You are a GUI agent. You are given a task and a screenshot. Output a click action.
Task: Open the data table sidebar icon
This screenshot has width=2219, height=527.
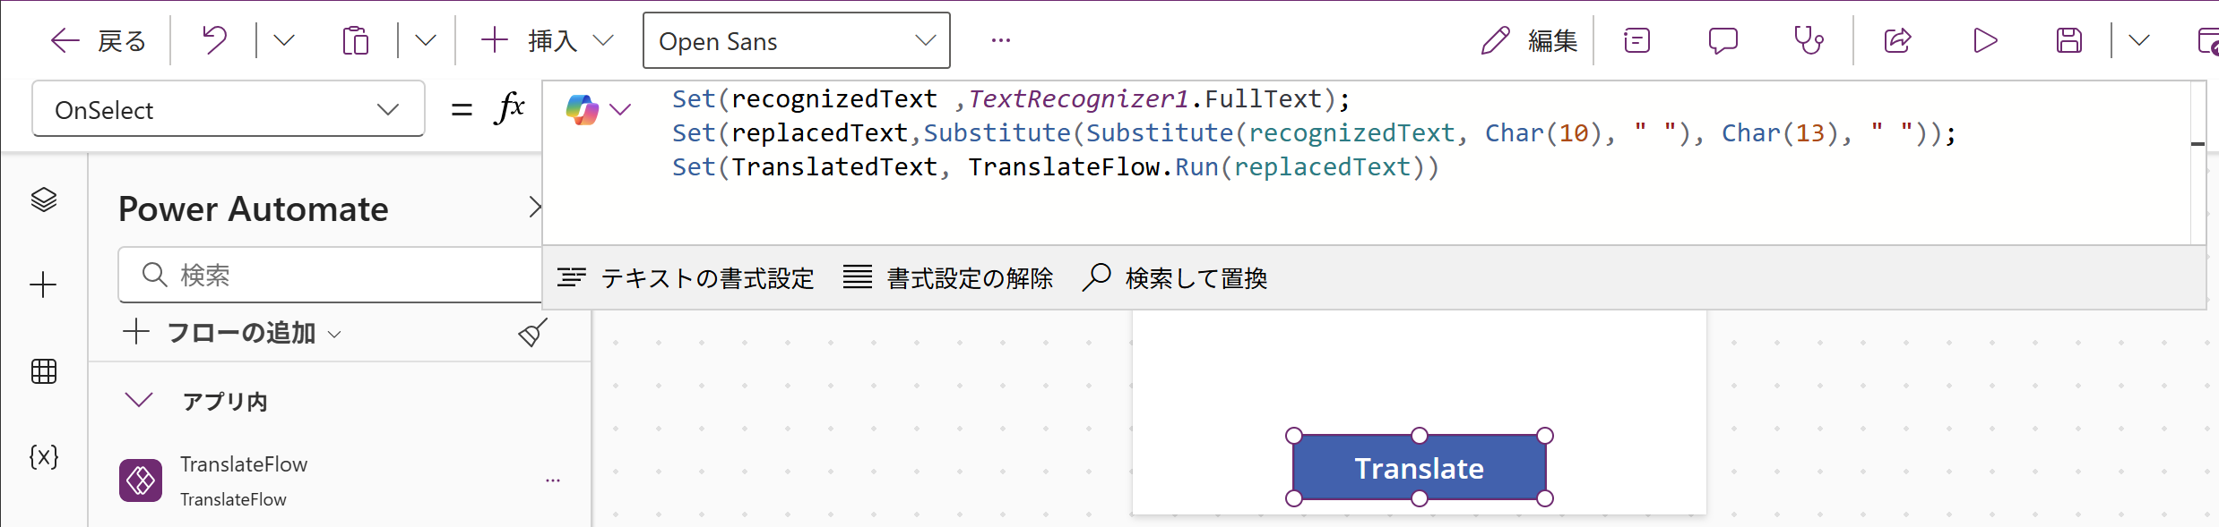pyautogui.click(x=44, y=370)
